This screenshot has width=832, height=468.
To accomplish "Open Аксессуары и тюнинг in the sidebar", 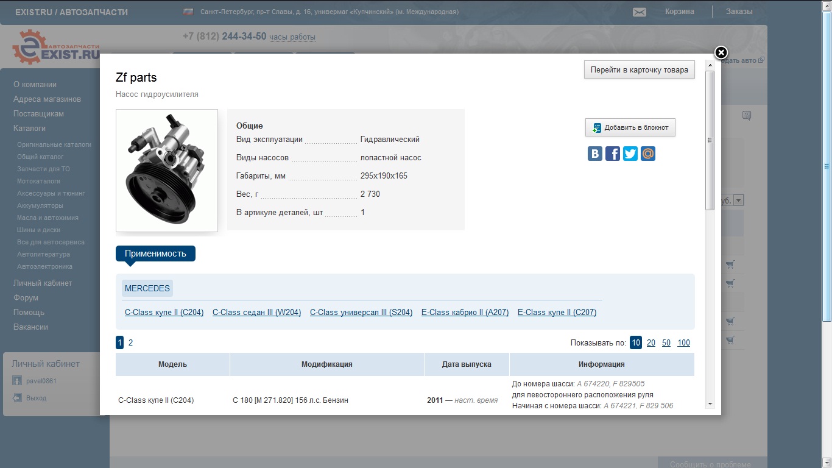I will [51, 193].
